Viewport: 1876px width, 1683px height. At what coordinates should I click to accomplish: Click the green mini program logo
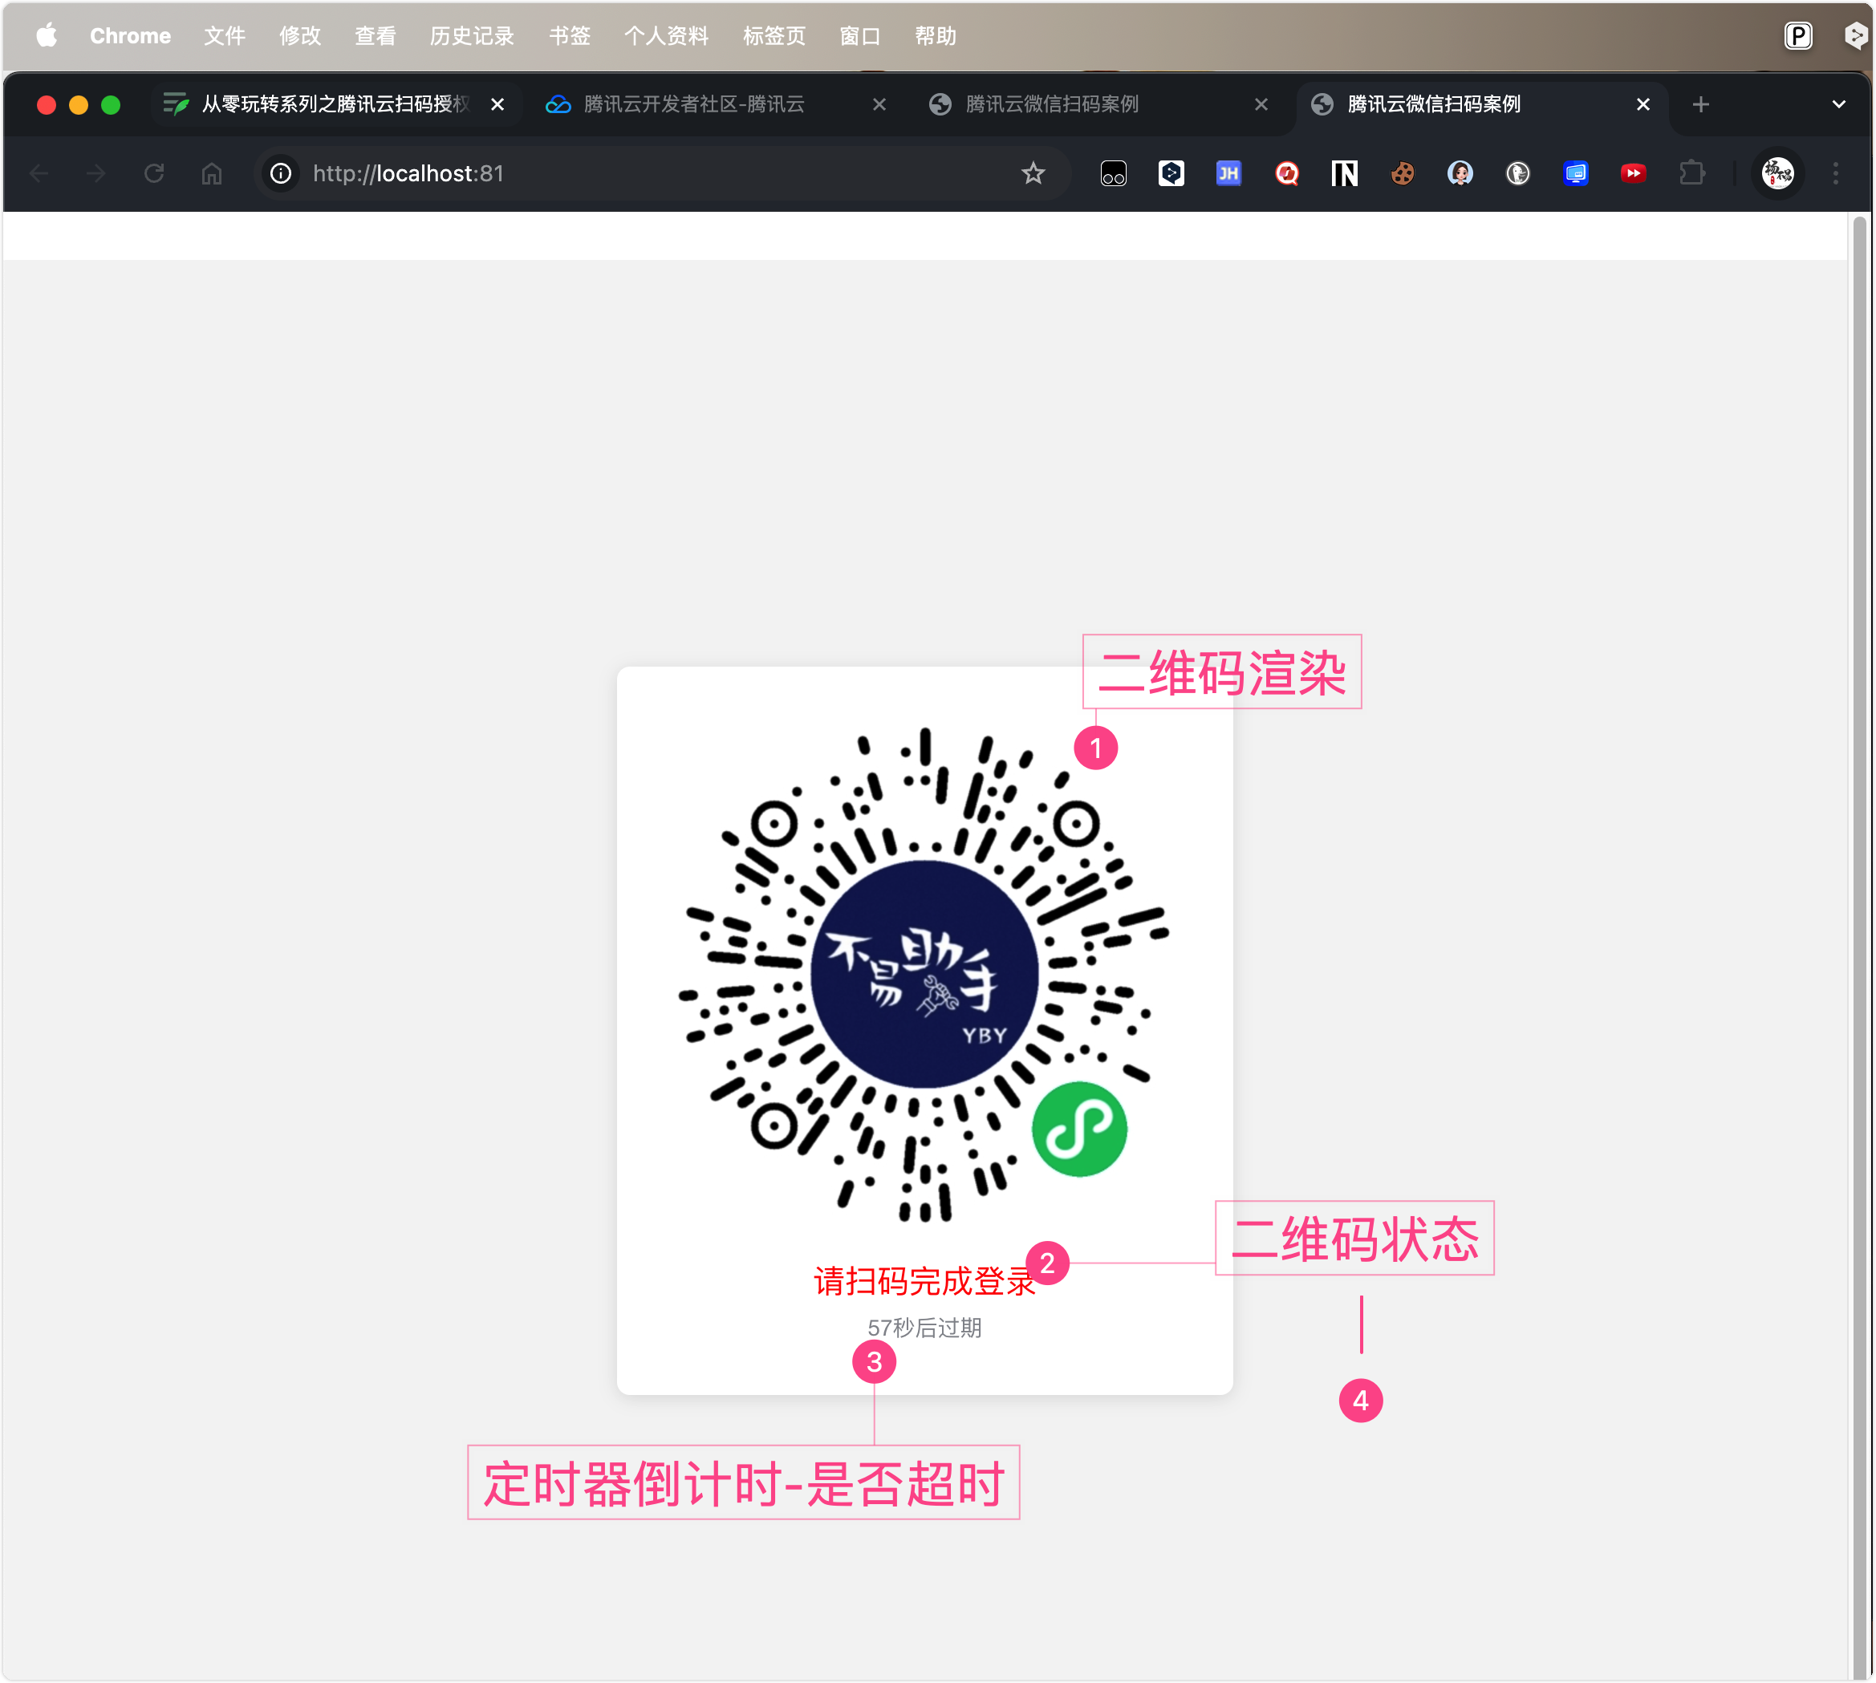1079,1129
